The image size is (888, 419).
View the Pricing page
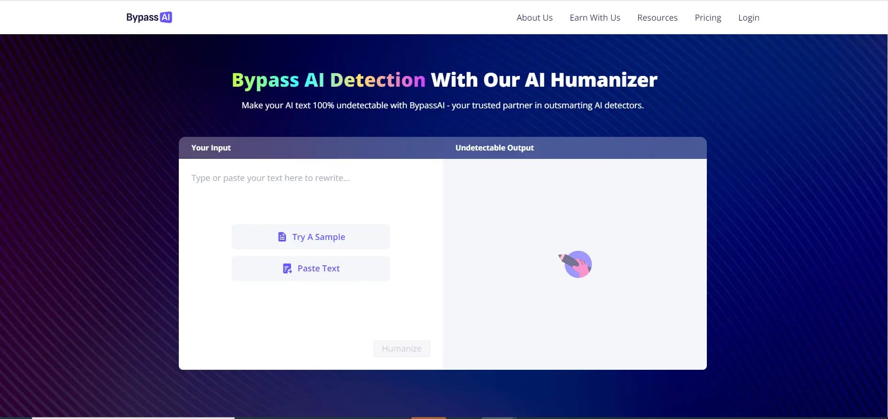click(708, 18)
